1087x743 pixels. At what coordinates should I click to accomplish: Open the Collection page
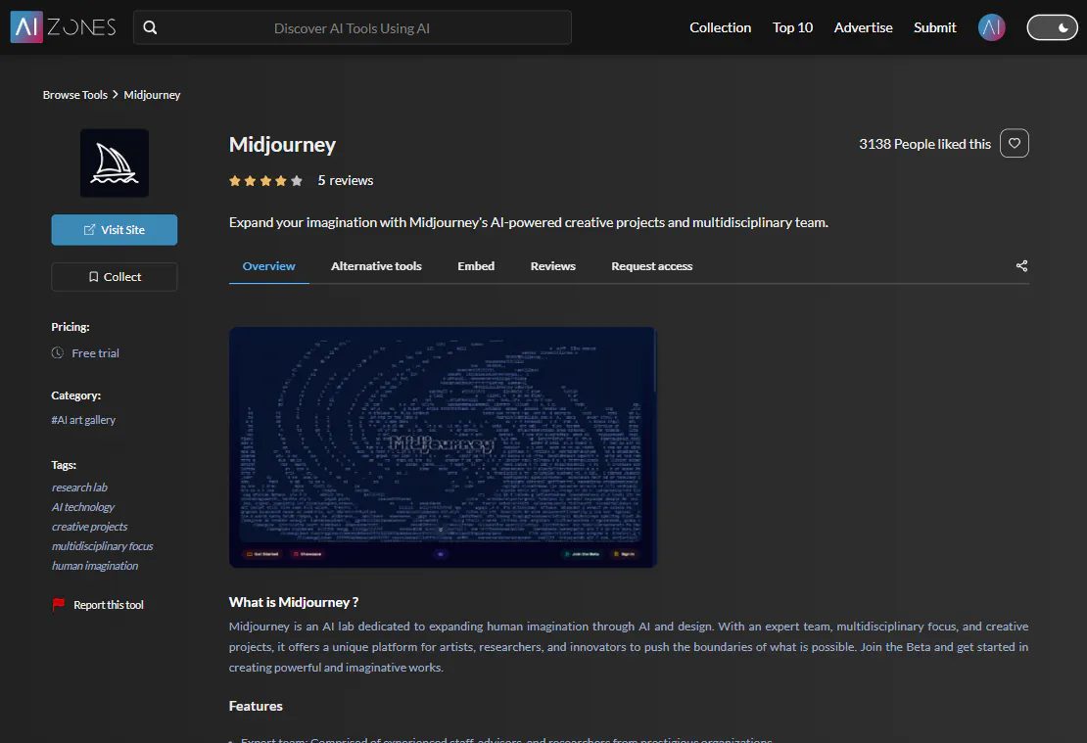(x=721, y=27)
